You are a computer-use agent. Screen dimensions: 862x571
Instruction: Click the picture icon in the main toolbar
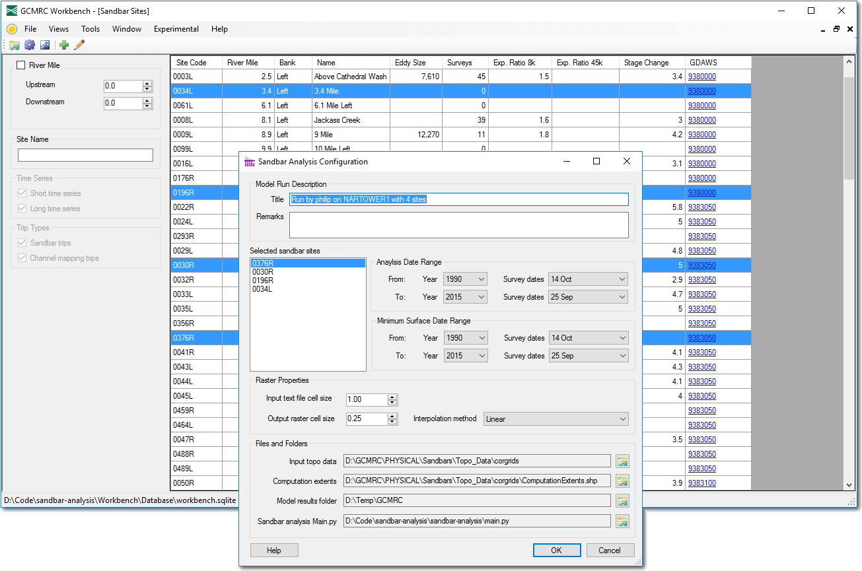(45, 45)
